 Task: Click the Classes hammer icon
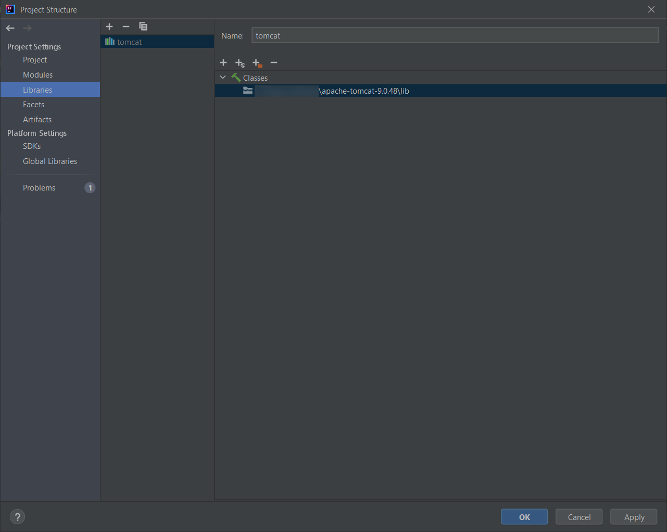coord(236,78)
